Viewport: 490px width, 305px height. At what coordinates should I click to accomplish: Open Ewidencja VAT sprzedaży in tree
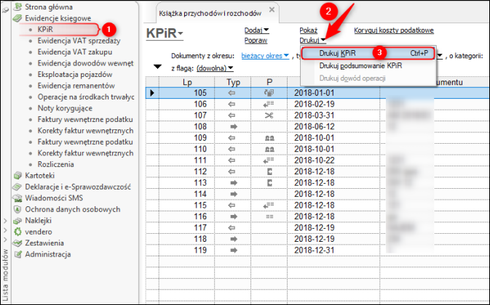pyautogui.click(x=79, y=41)
